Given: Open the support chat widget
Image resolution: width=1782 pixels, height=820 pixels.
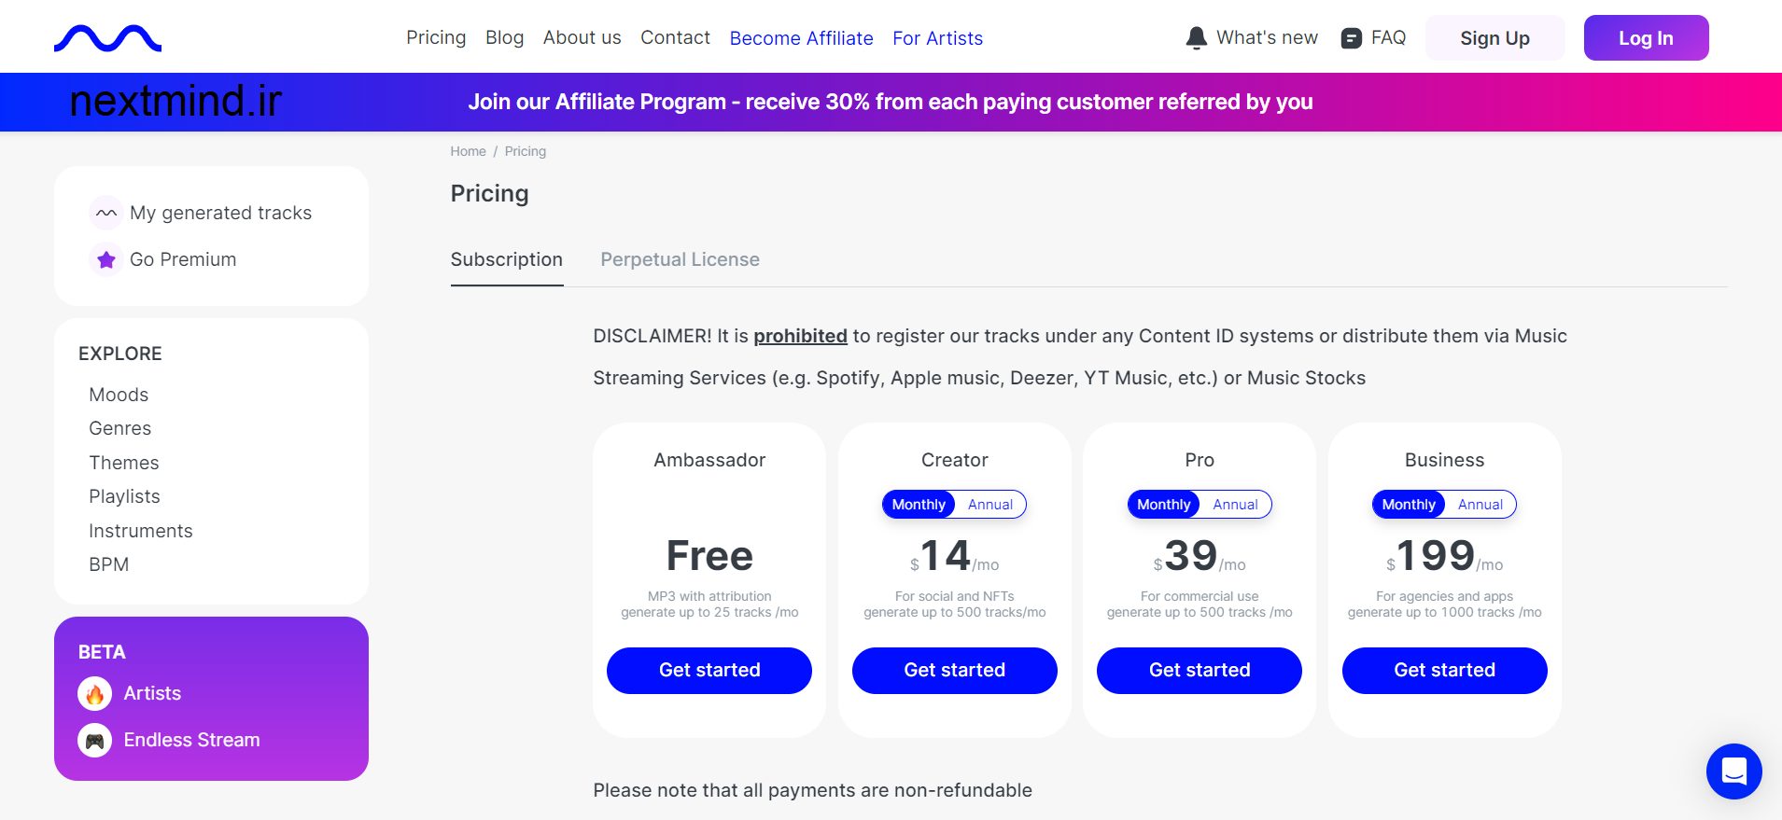Looking at the screenshot, I should tap(1733, 771).
